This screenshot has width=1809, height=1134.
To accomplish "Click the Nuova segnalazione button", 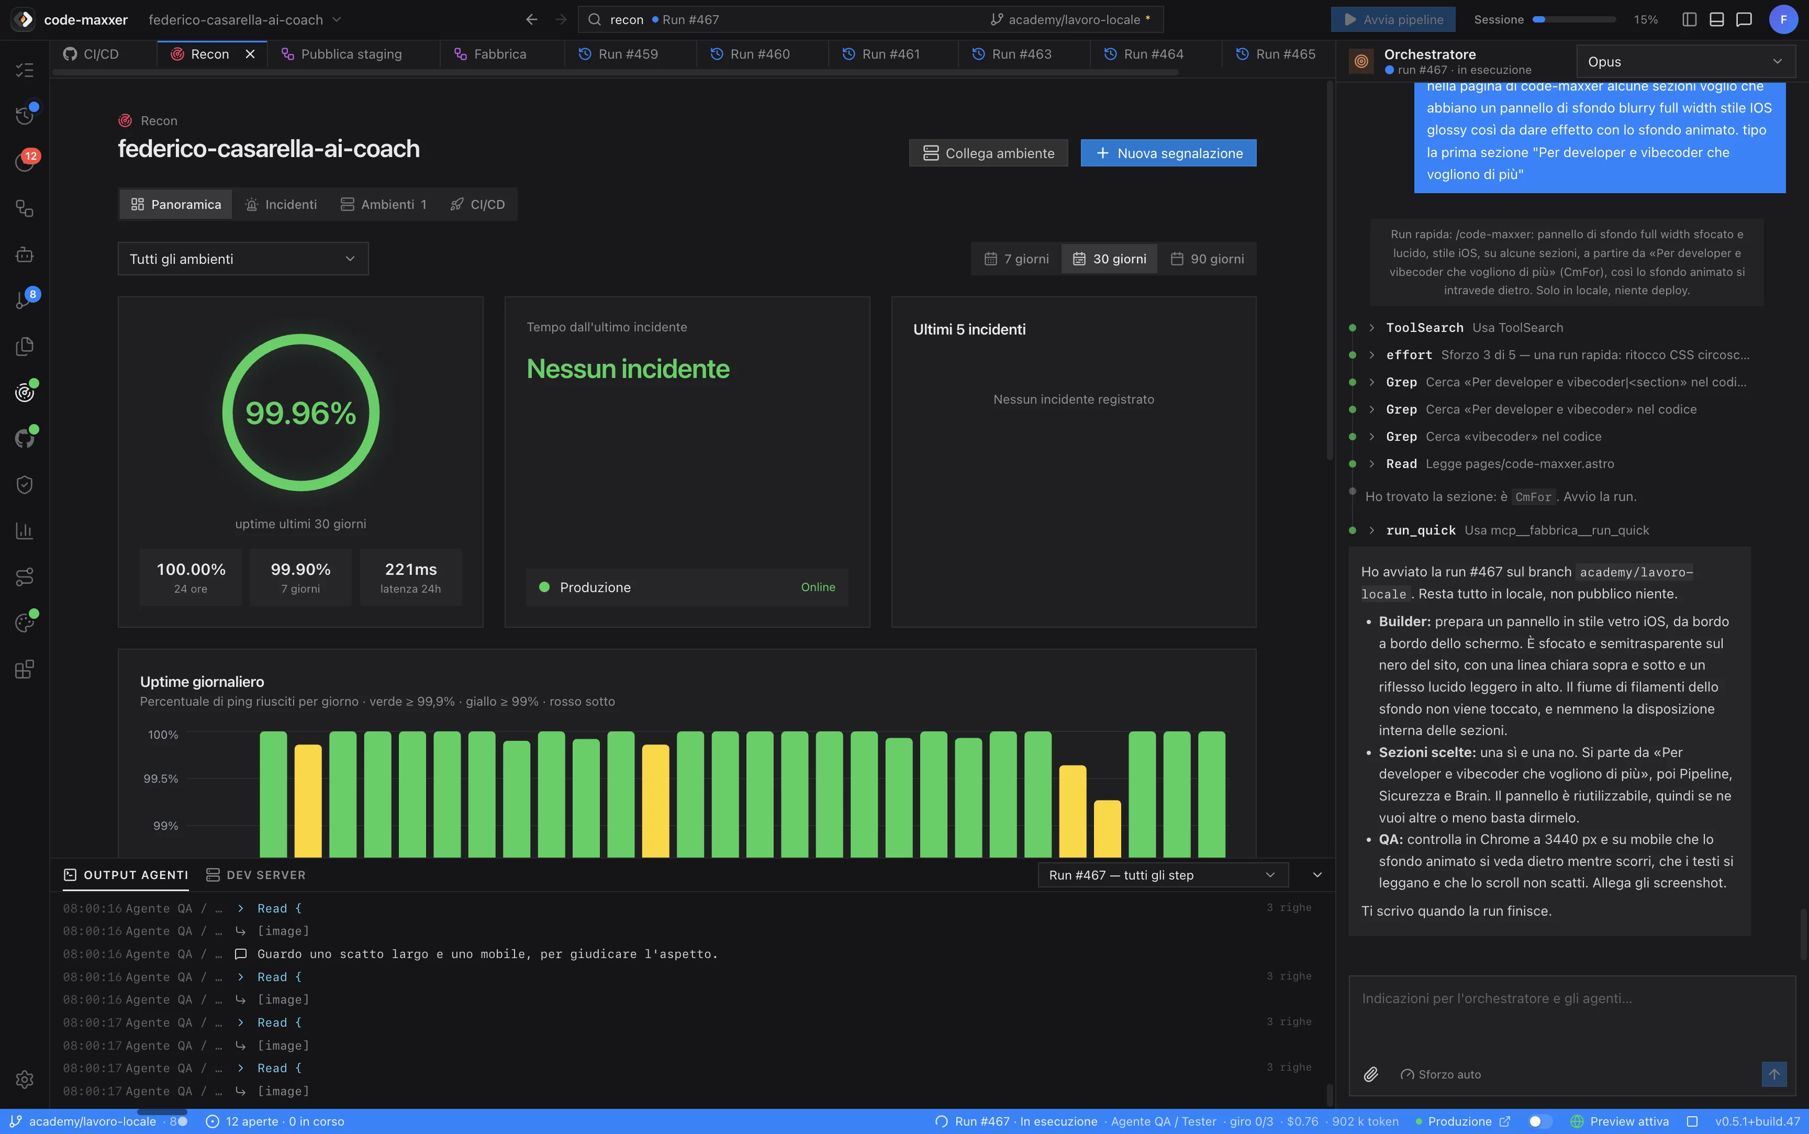I will click(x=1168, y=153).
